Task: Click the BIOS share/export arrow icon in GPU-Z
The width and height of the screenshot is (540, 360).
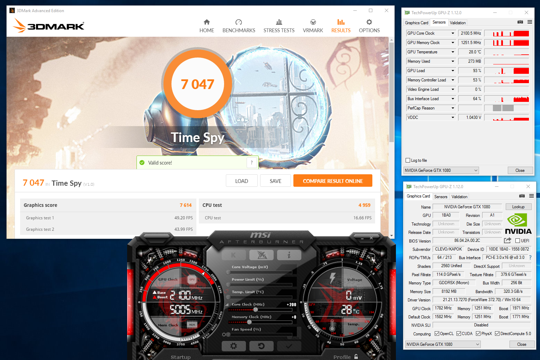Action: tap(508, 240)
